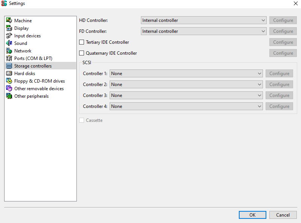This screenshot has height=223, width=301.
Task: Toggle the Cassette checkbox
Action: click(82, 120)
